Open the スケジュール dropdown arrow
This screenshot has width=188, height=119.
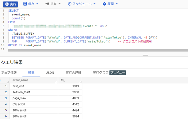pos(95,4)
